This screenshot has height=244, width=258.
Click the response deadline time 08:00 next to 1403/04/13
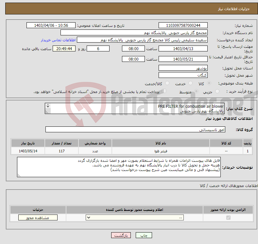(x=133, y=48)
